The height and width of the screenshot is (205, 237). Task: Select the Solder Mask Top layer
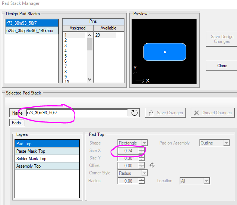pos(47,159)
